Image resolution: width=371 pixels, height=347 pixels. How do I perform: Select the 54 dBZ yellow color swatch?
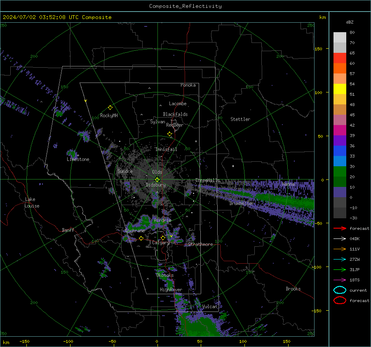(340, 89)
